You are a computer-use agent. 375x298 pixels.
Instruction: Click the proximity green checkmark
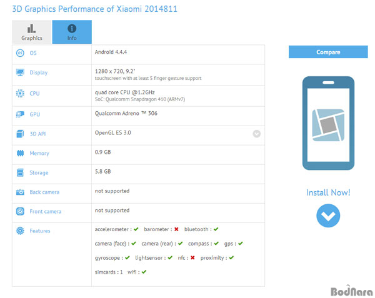pos(231,257)
